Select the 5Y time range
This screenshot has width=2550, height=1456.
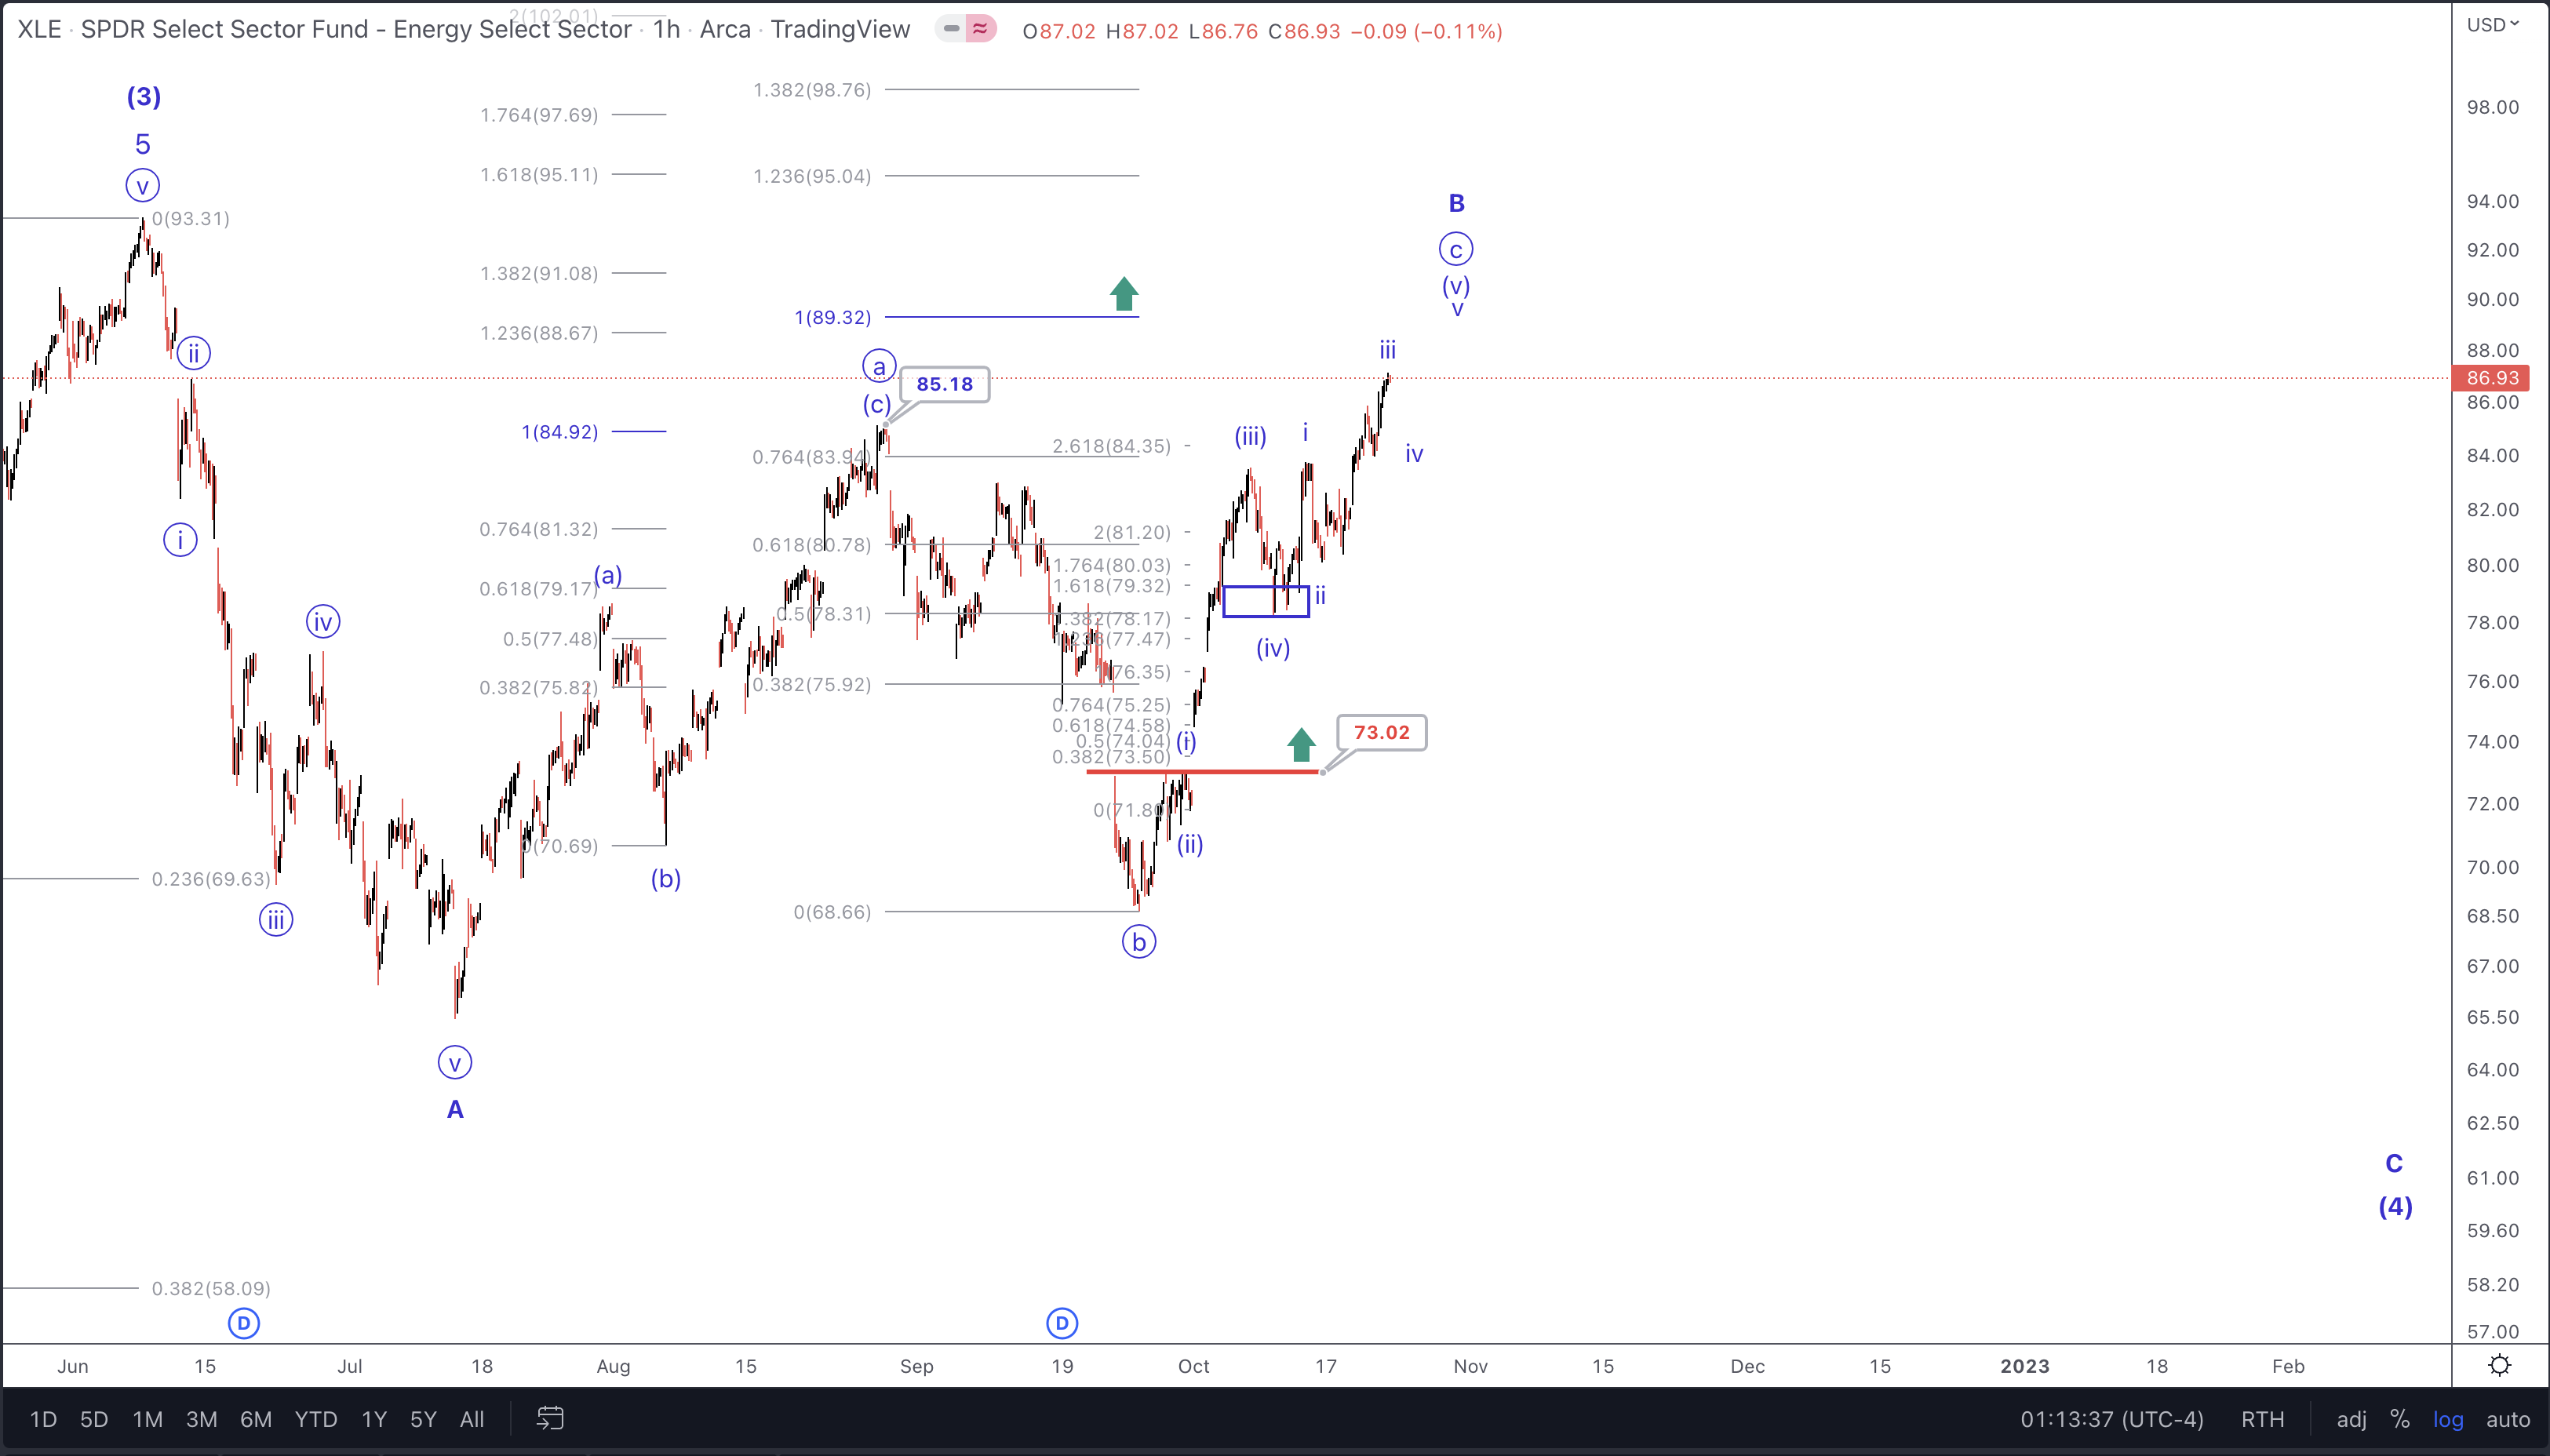pyautogui.click(x=423, y=1419)
